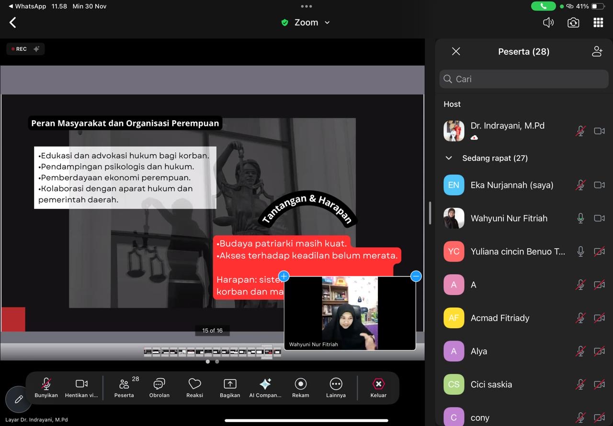613x426 pixels.
Task: Tap the Bagikan share screen icon
Action: [x=230, y=387]
